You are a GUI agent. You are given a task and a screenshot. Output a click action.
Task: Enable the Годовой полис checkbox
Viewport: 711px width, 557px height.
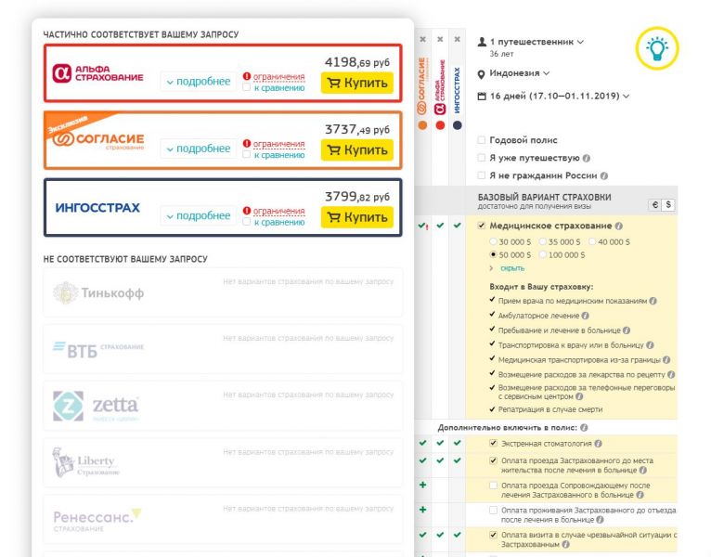(x=481, y=140)
